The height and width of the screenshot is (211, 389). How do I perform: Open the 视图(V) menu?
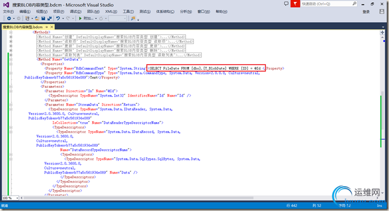41,12
